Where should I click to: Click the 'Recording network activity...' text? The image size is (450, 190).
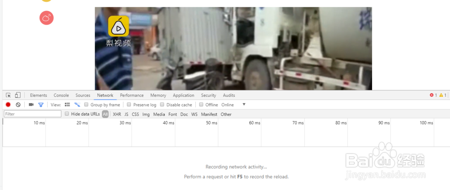click(x=236, y=167)
